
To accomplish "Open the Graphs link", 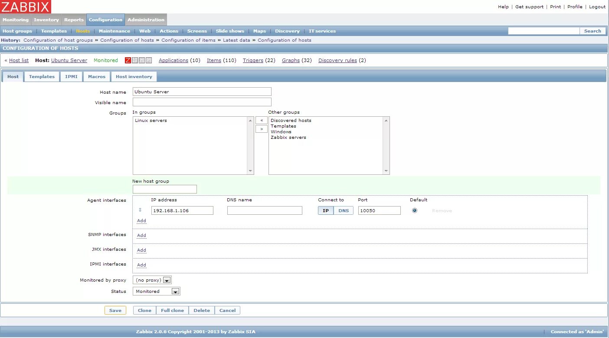I will 291,60.
